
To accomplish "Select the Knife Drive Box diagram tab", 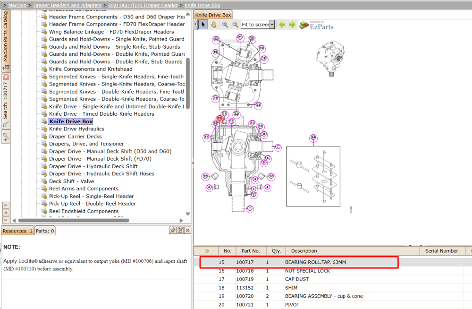I will tap(213, 15).
